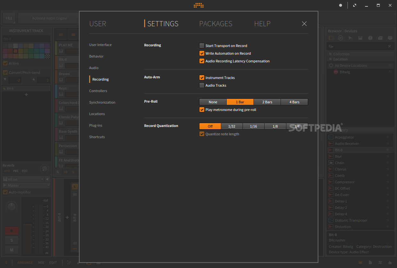397x268 pixels.
Task: Select the Samples waveform browser icon
Action: click(350, 38)
